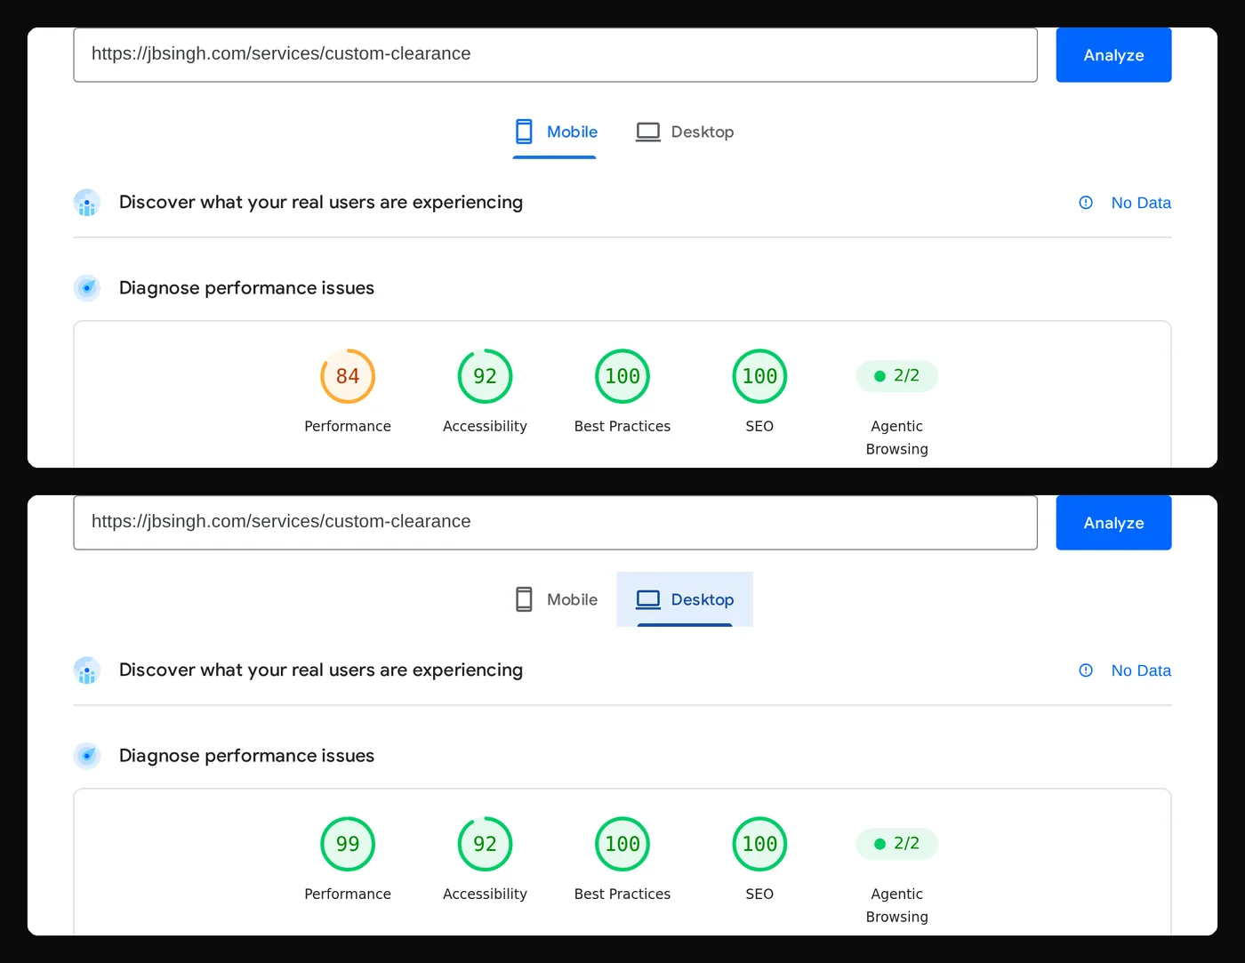Click the info icon beside No Data, bottom panel

click(x=1086, y=670)
